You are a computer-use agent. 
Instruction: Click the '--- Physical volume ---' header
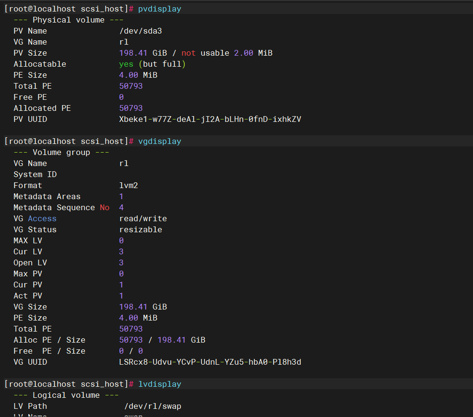click(x=69, y=20)
